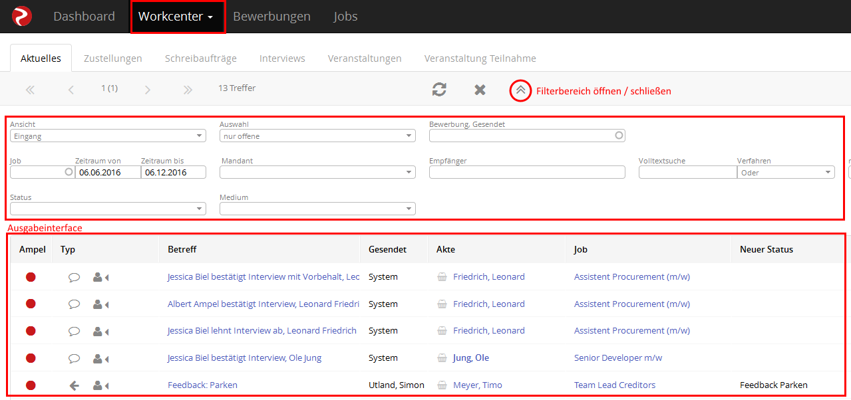Click red Ampel dot in Ole Jung row
The height and width of the screenshot is (400, 851).
point(31,358)
